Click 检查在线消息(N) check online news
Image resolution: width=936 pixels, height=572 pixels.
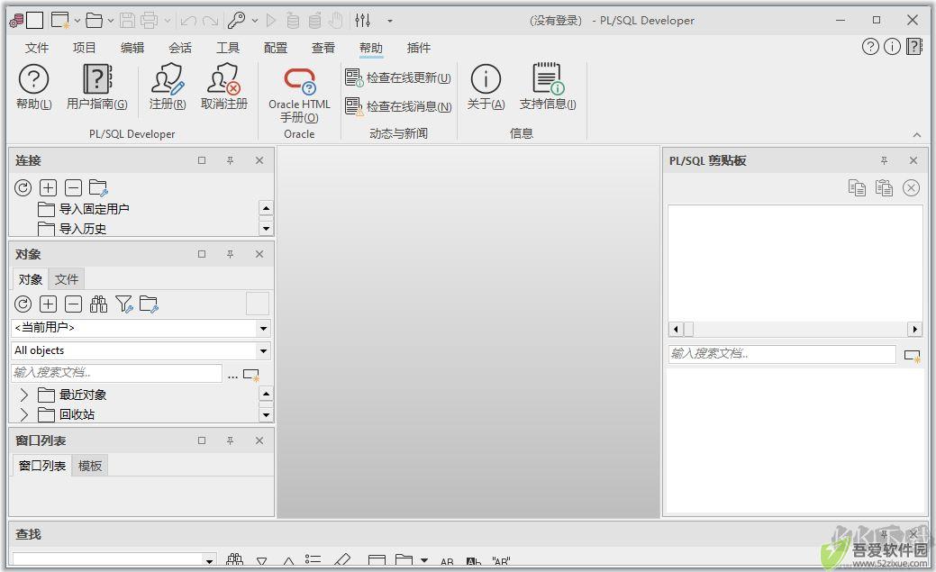pyautogui.click(x=398, y=106)
